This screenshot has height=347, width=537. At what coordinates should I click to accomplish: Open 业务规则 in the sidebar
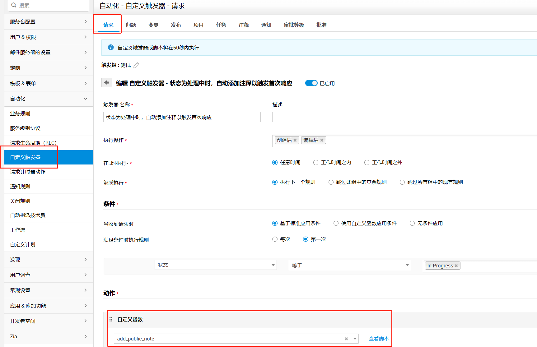point(20,114)
